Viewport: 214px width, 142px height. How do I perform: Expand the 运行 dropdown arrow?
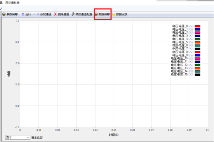34,14
